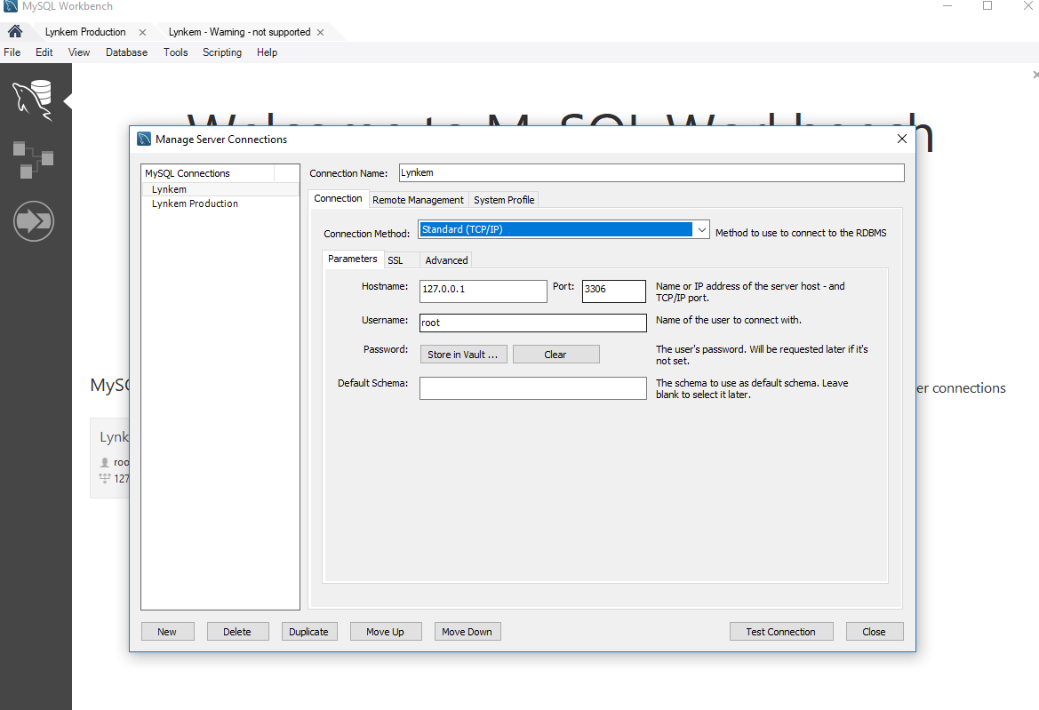Screen dimensions: 1039x710
Task: Click into the Default Schema field
Action: pos(532,388)
